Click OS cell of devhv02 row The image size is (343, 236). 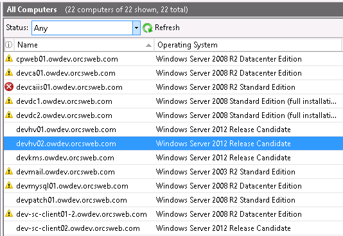223,144
